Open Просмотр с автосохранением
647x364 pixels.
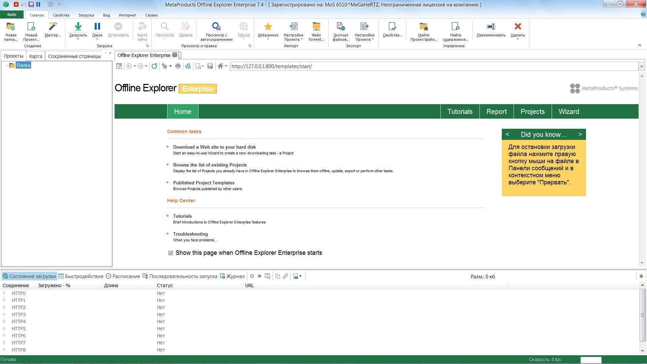216,31
